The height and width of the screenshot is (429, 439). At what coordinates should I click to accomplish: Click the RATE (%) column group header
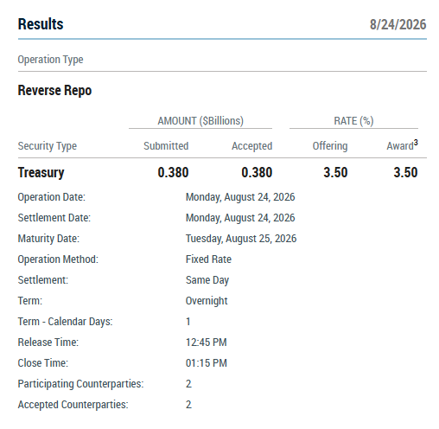pyautogui.click(x=353, y=121)
